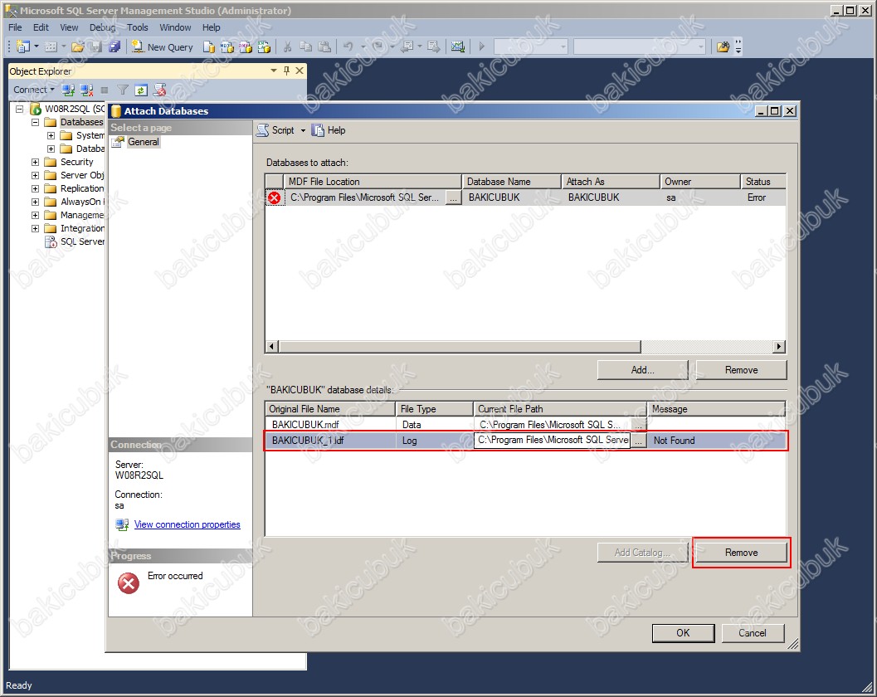Open an Analysis Services XMLA Query icon
The height and width of the screenshot is (697, 877).
[x=264, y=47]
